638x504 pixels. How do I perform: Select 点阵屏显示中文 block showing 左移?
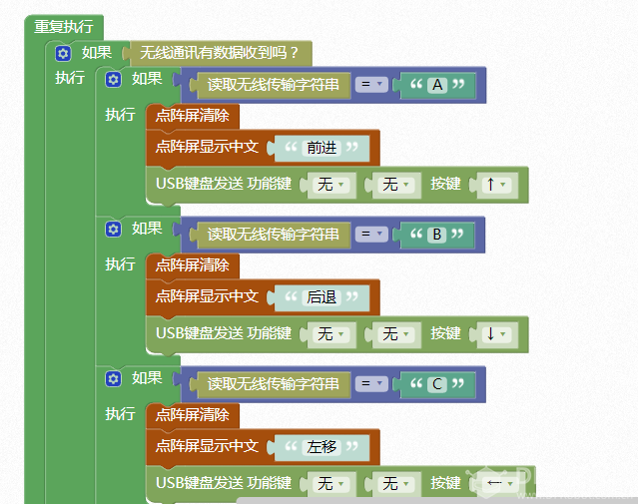pos(207,447)
